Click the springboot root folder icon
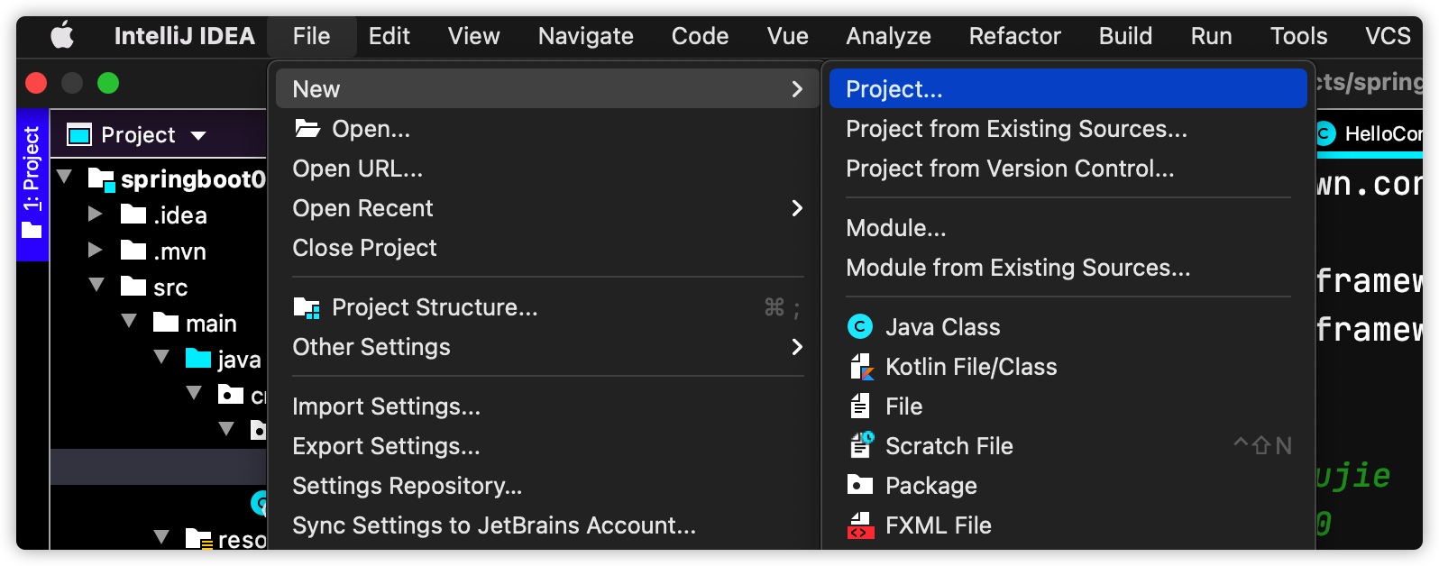 click(101, 179)
